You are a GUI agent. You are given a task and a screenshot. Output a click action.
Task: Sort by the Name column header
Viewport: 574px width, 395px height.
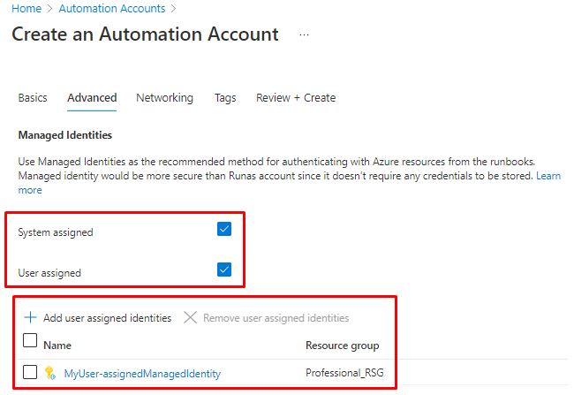coord(57,346)
